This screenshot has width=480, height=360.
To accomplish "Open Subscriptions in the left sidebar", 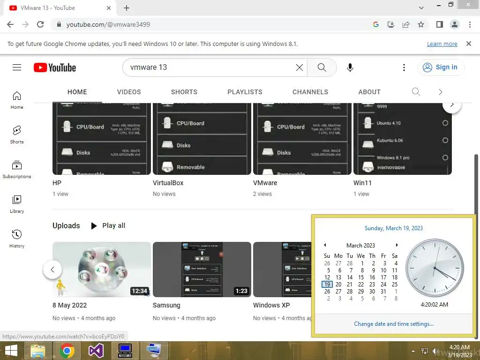I will click(x=17, y=170).
